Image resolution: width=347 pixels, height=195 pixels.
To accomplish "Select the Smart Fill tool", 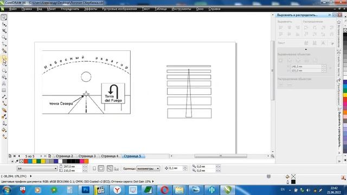I will click(x=4, y=50).
